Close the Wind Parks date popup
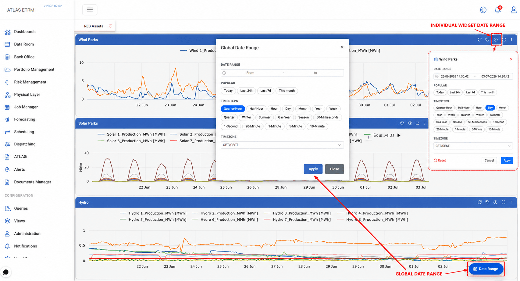The width and height of the screenshot is (520, 281). (x=511, y=59)
